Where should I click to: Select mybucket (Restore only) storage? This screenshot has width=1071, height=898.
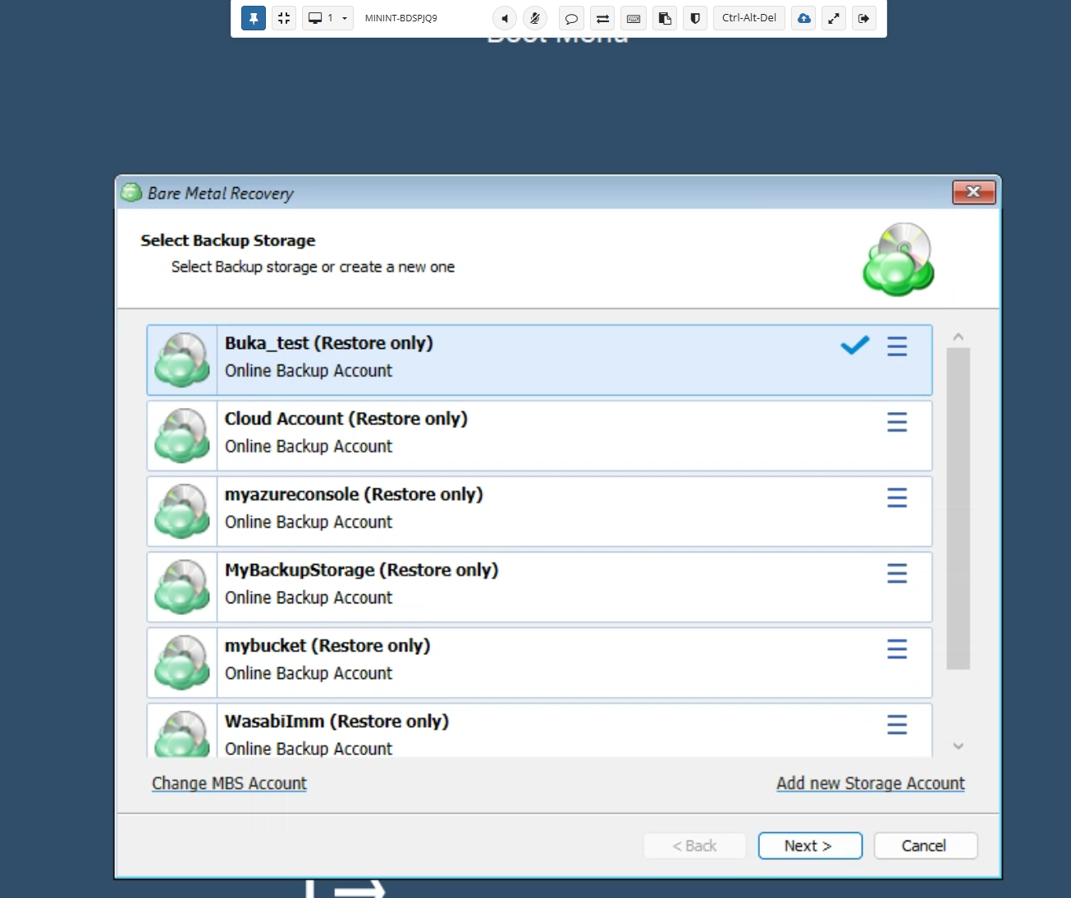539,662
